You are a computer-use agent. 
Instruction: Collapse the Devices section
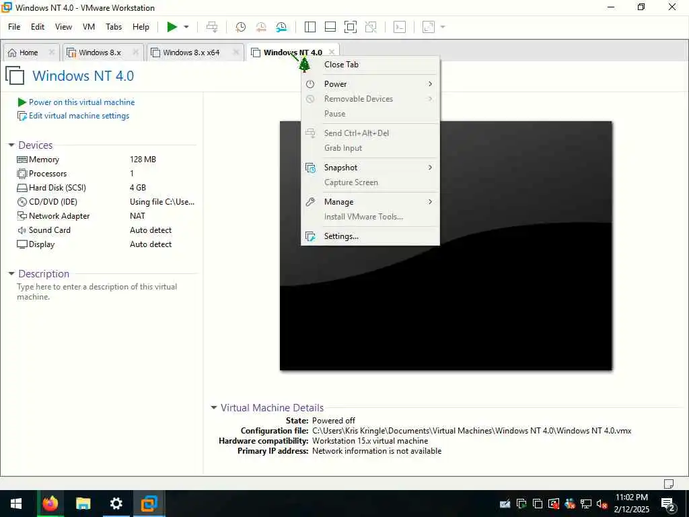[x=11, y=145]
